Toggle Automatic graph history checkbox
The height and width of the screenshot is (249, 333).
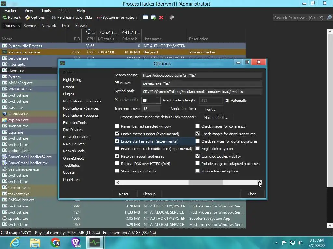point(227,101)
